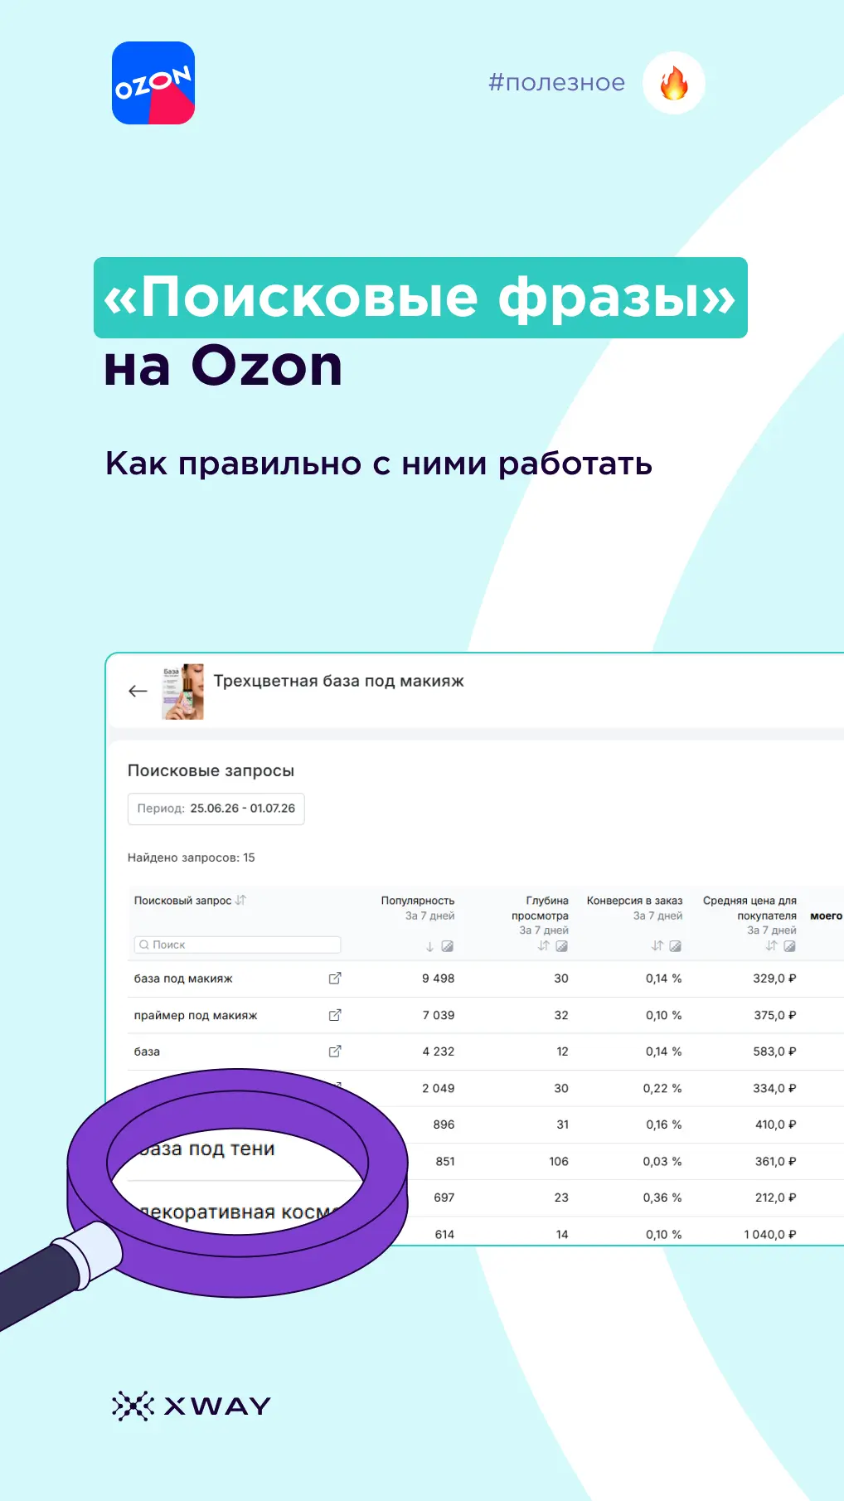Click the popularity value 2 049

tap(439, 1088)
